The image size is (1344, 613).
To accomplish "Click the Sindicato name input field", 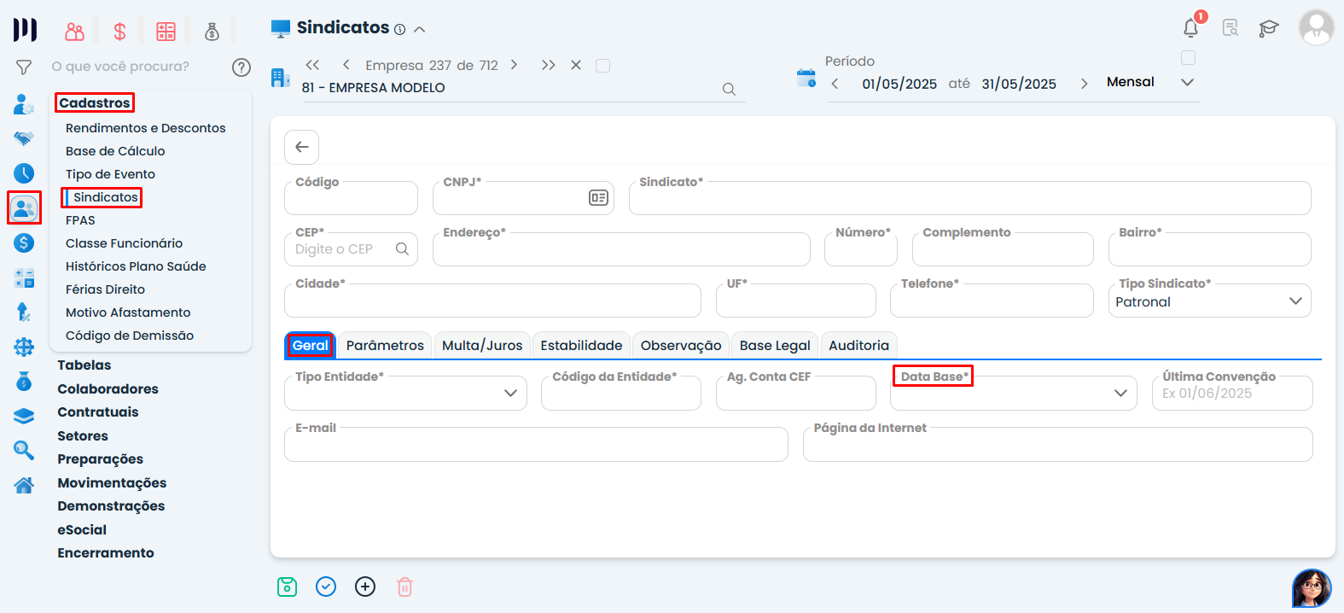I will 969,200.
